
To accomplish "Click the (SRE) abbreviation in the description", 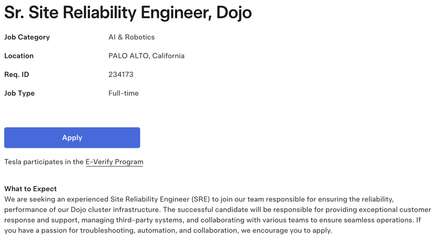I will (201, 199).
